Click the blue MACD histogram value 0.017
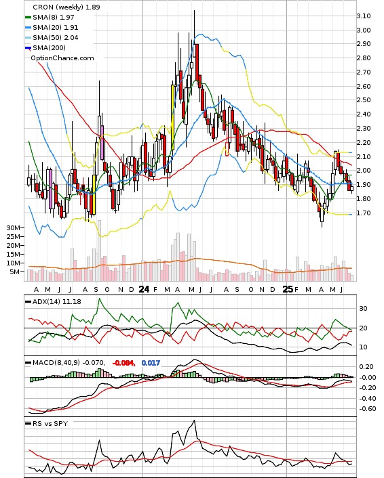The height and width of the screenshot is (478, 384). (151, 363)
